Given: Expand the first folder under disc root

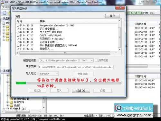Looking at the screenshot, I should 4,27.
